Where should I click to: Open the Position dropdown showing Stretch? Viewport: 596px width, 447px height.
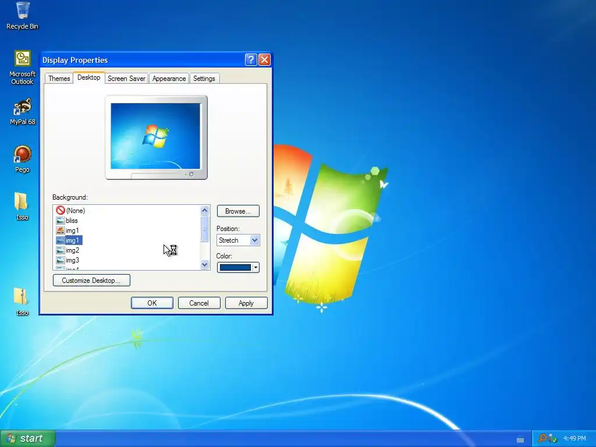click(x=238, y=240)
